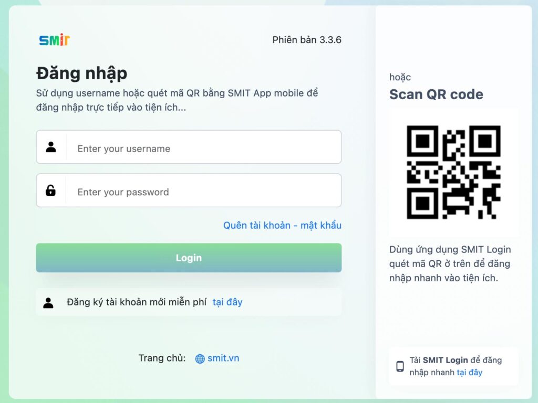Click the smartphone icon in download panel
The height and width of the screenshot is (403, 538).
400,366
